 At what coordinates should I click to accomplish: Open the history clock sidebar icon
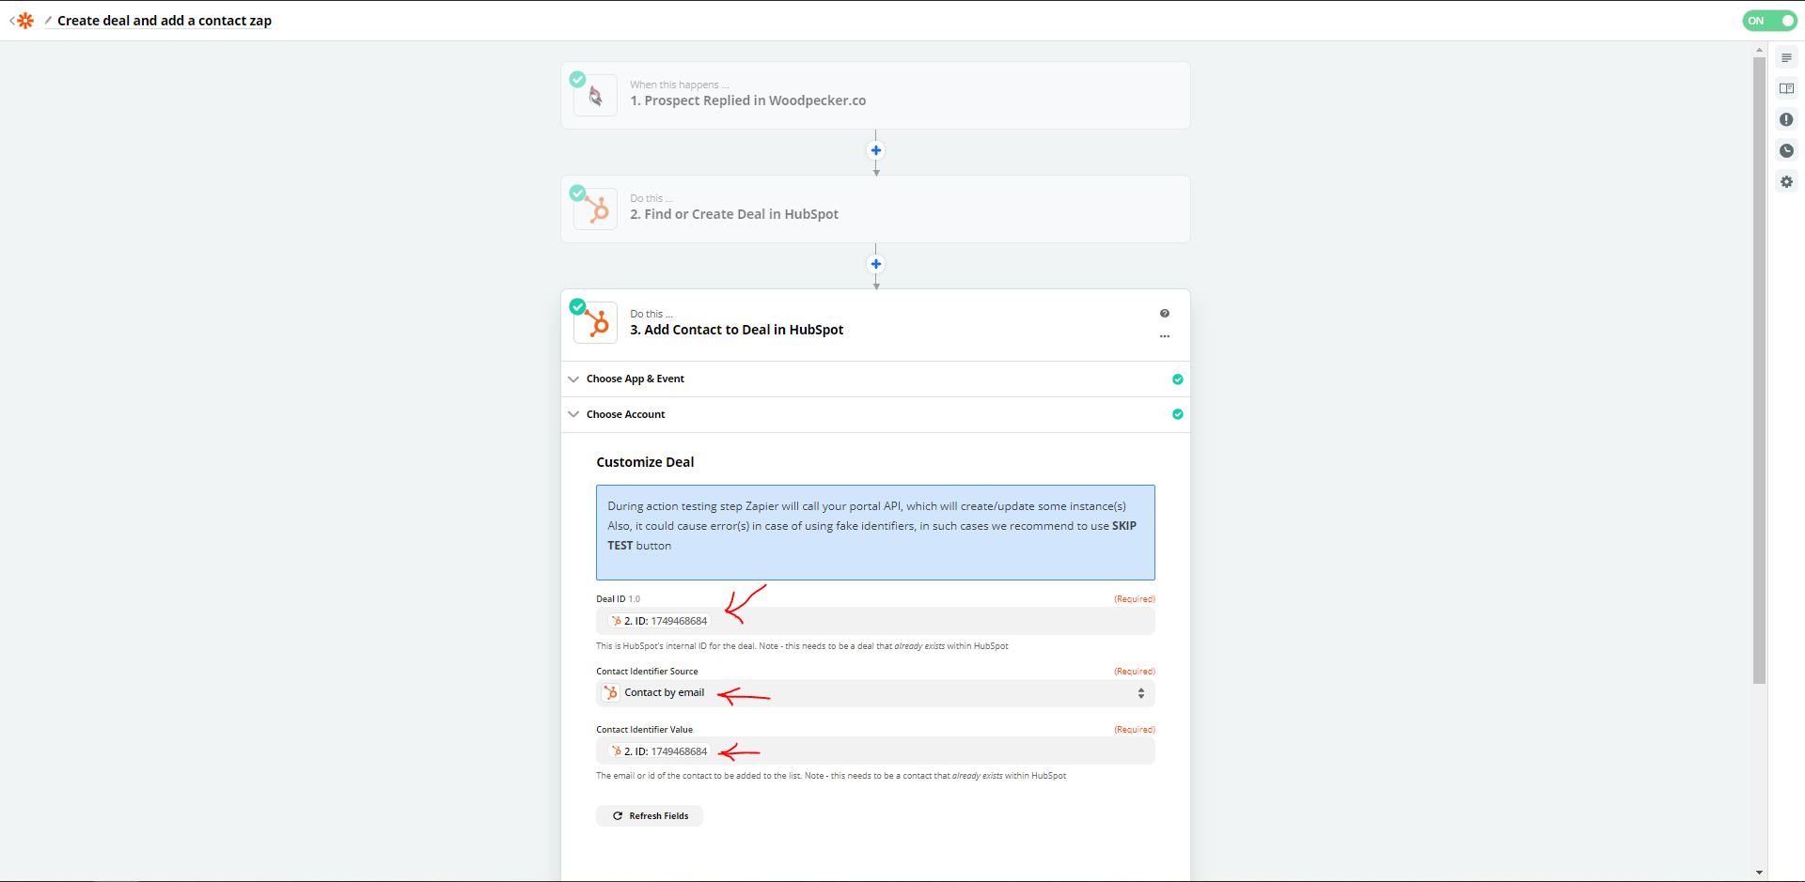(1786, 151)
